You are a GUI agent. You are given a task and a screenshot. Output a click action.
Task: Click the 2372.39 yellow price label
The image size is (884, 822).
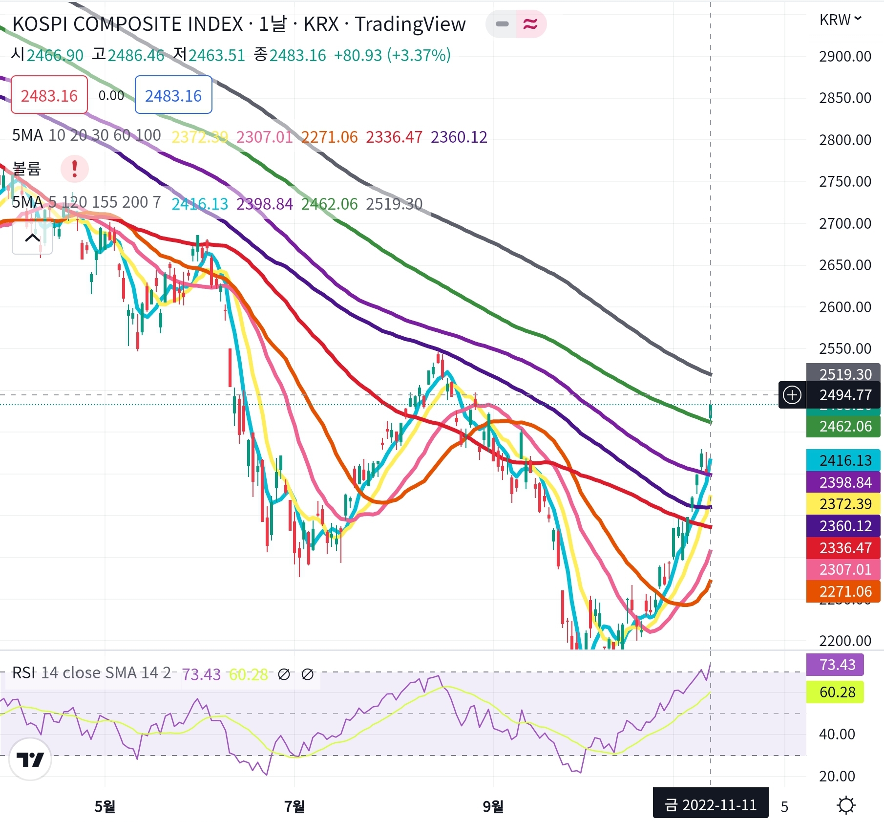coord(843,504)
